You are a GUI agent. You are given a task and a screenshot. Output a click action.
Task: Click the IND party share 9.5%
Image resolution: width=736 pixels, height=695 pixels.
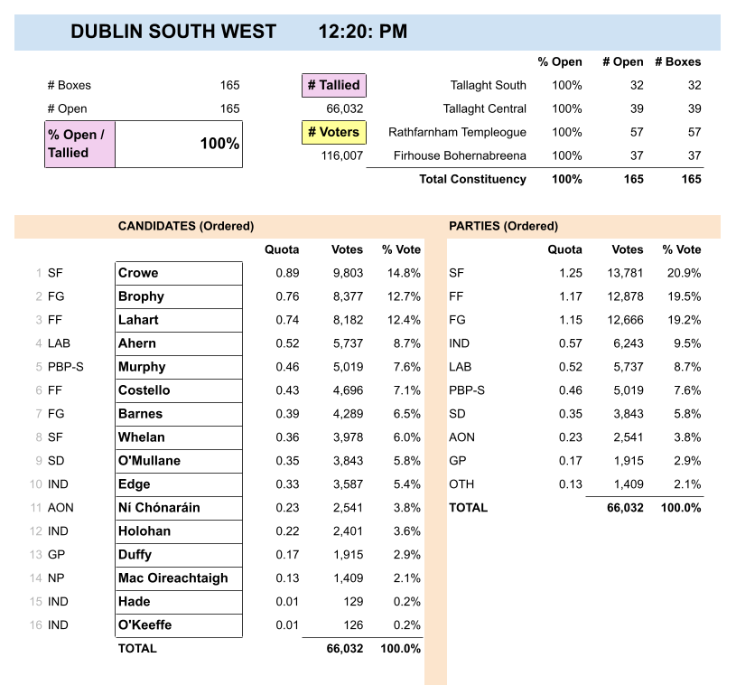(x=687, y=343)
